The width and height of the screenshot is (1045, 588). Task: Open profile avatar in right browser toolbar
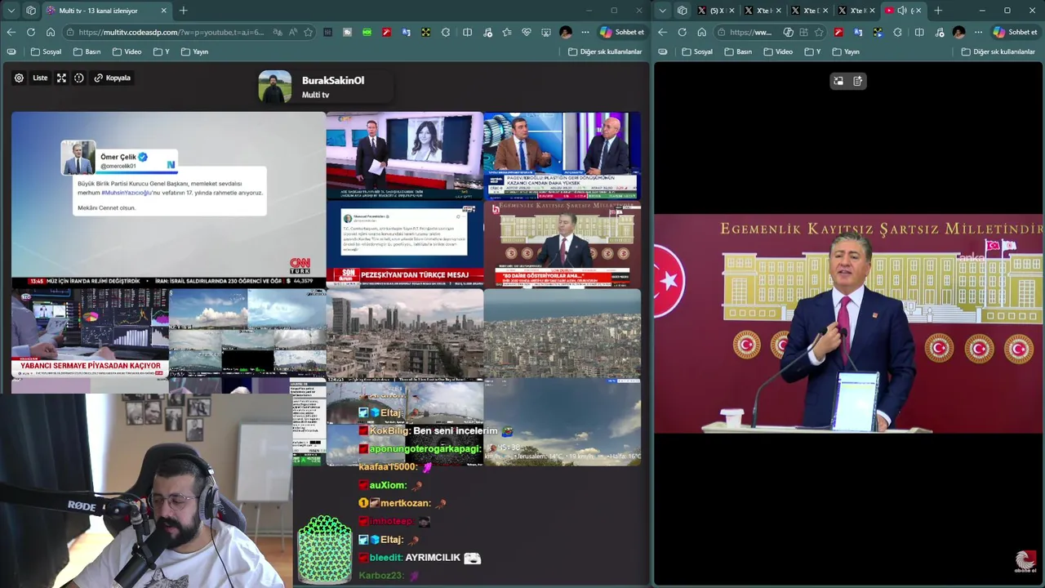[x=958, y=32]
